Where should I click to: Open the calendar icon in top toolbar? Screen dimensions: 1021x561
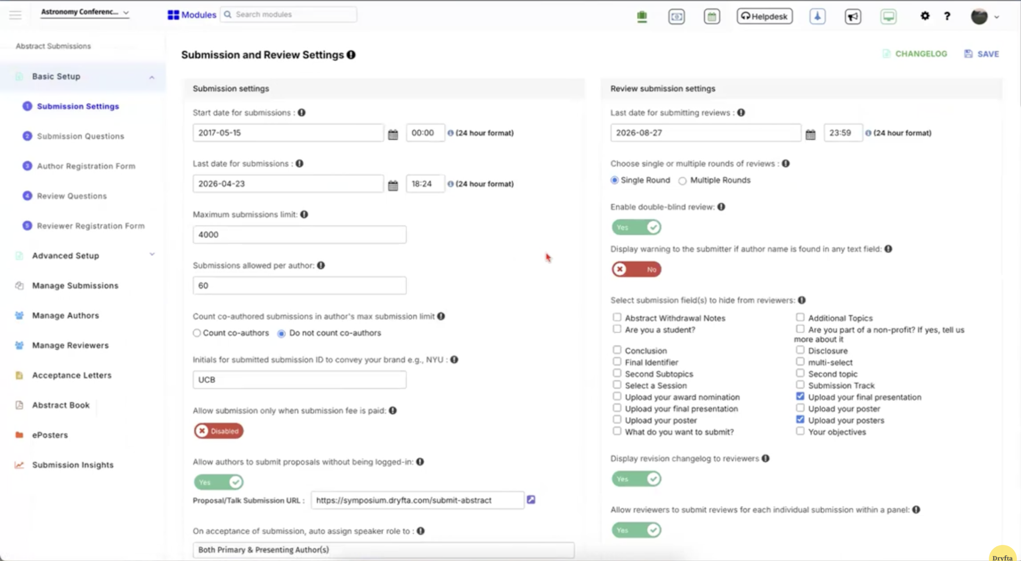712,17
